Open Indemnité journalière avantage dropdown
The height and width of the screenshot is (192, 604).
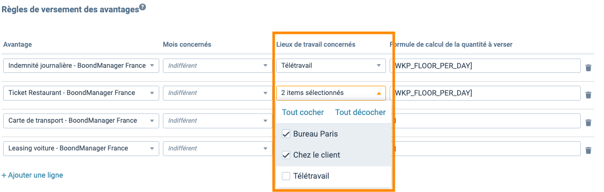81,66
